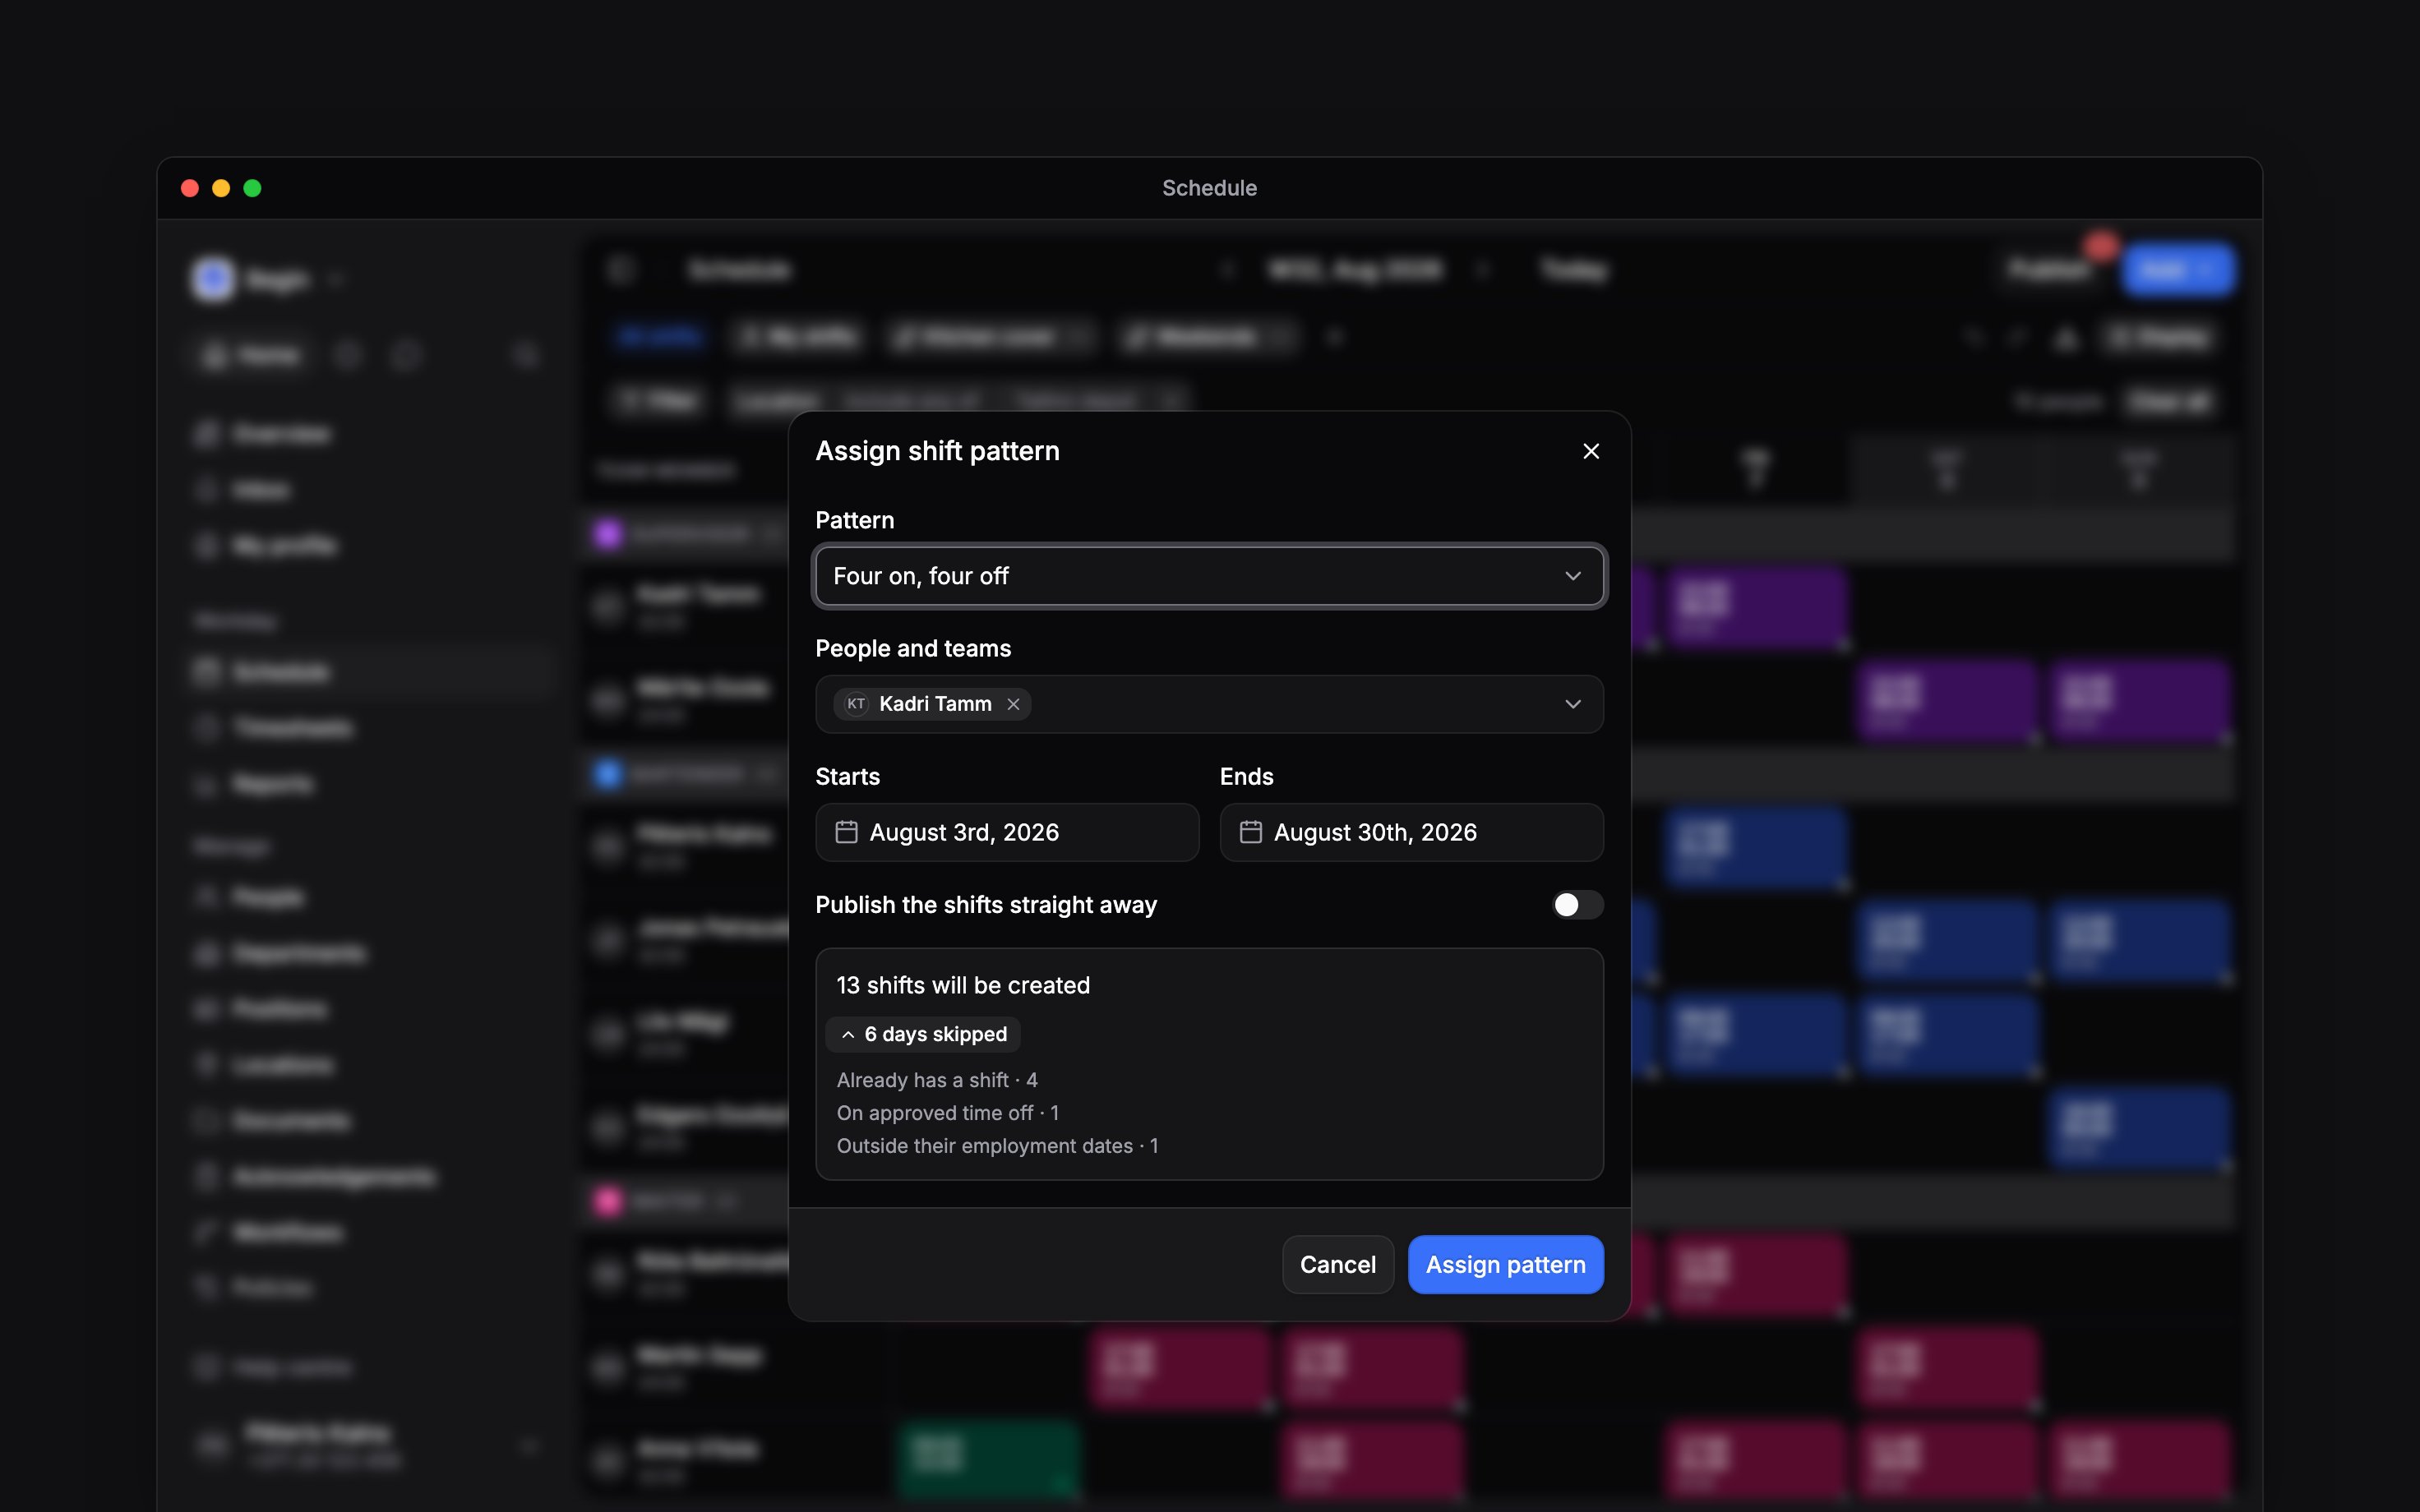Click the text 13 shifts will be created
Image resolution: width=2420 pixels, height=1512 pixels.
point(963,985)
